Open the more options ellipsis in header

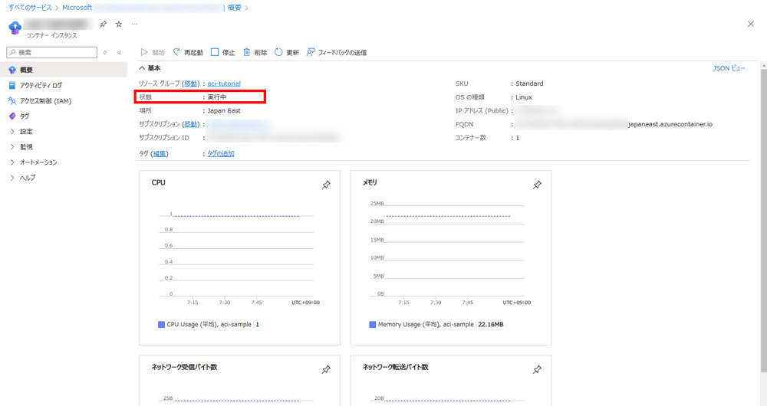(134, 24)
